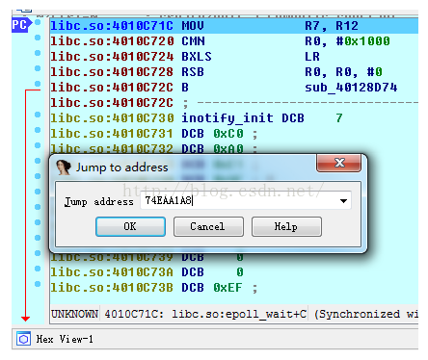The width and height of the screenshot is (428, 360).
Task: Click address libc.so:4010C73A
Action: click(112, 272)
